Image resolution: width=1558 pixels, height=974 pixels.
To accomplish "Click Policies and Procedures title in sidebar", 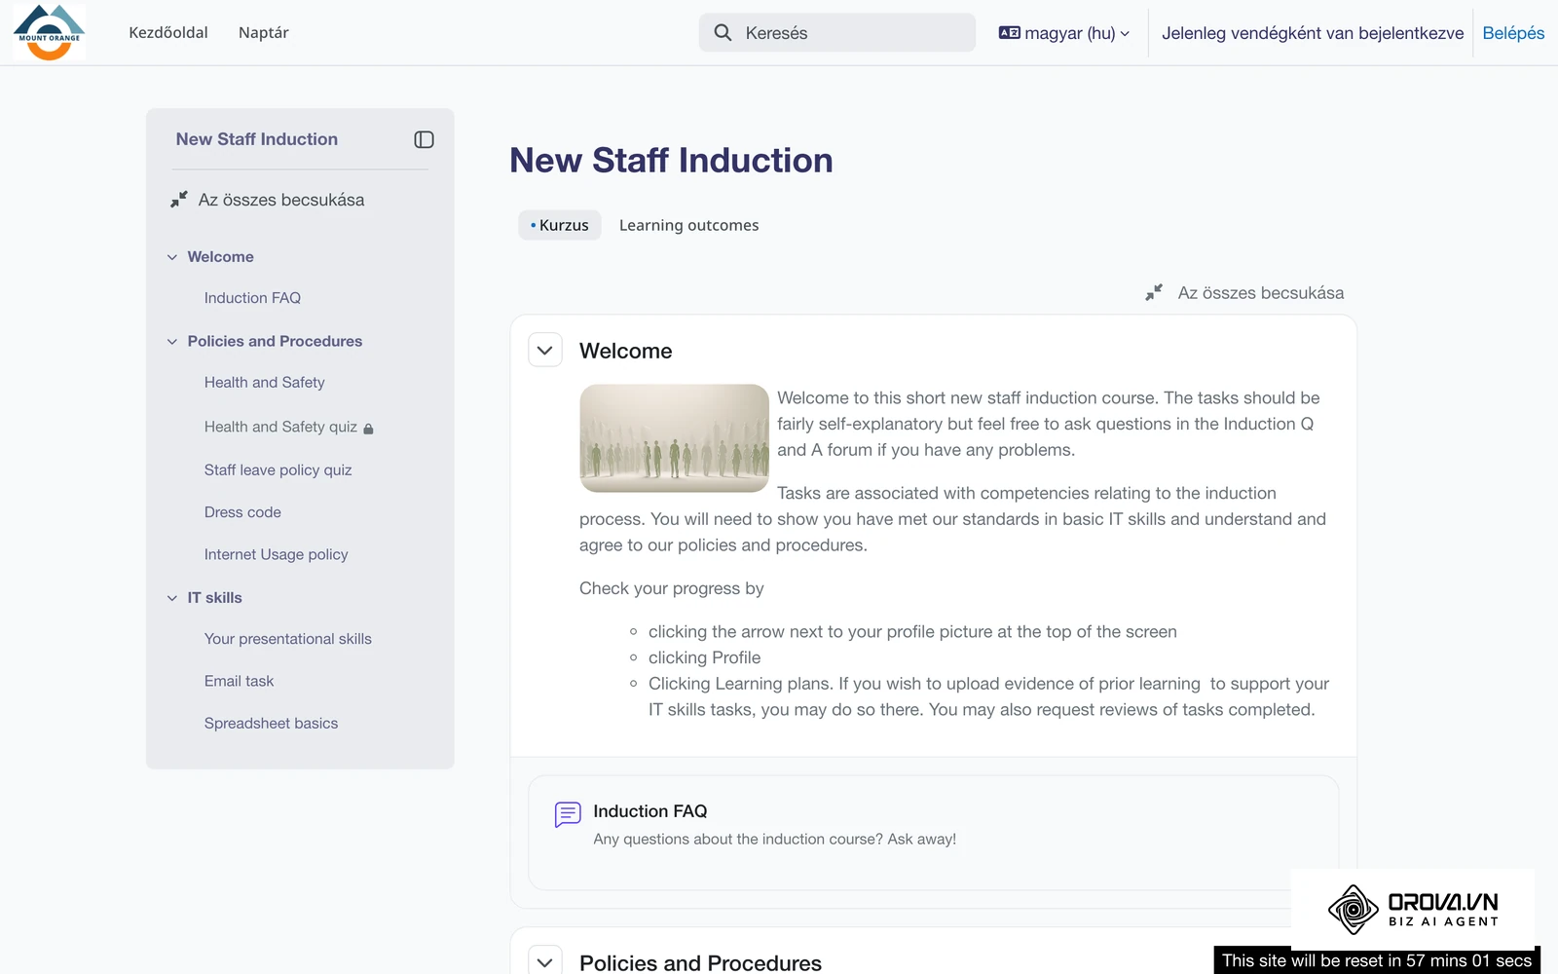I will 275,342.
